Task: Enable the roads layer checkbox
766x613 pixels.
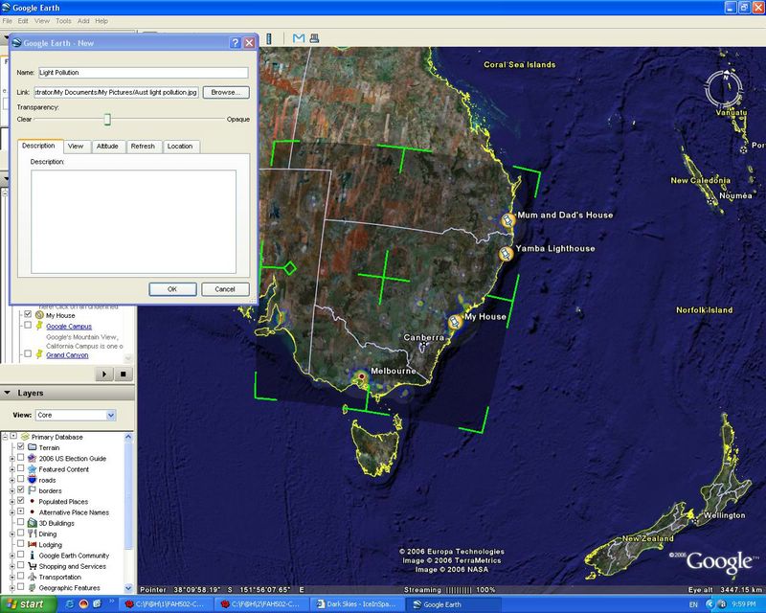Action: [x=20, y=479]
